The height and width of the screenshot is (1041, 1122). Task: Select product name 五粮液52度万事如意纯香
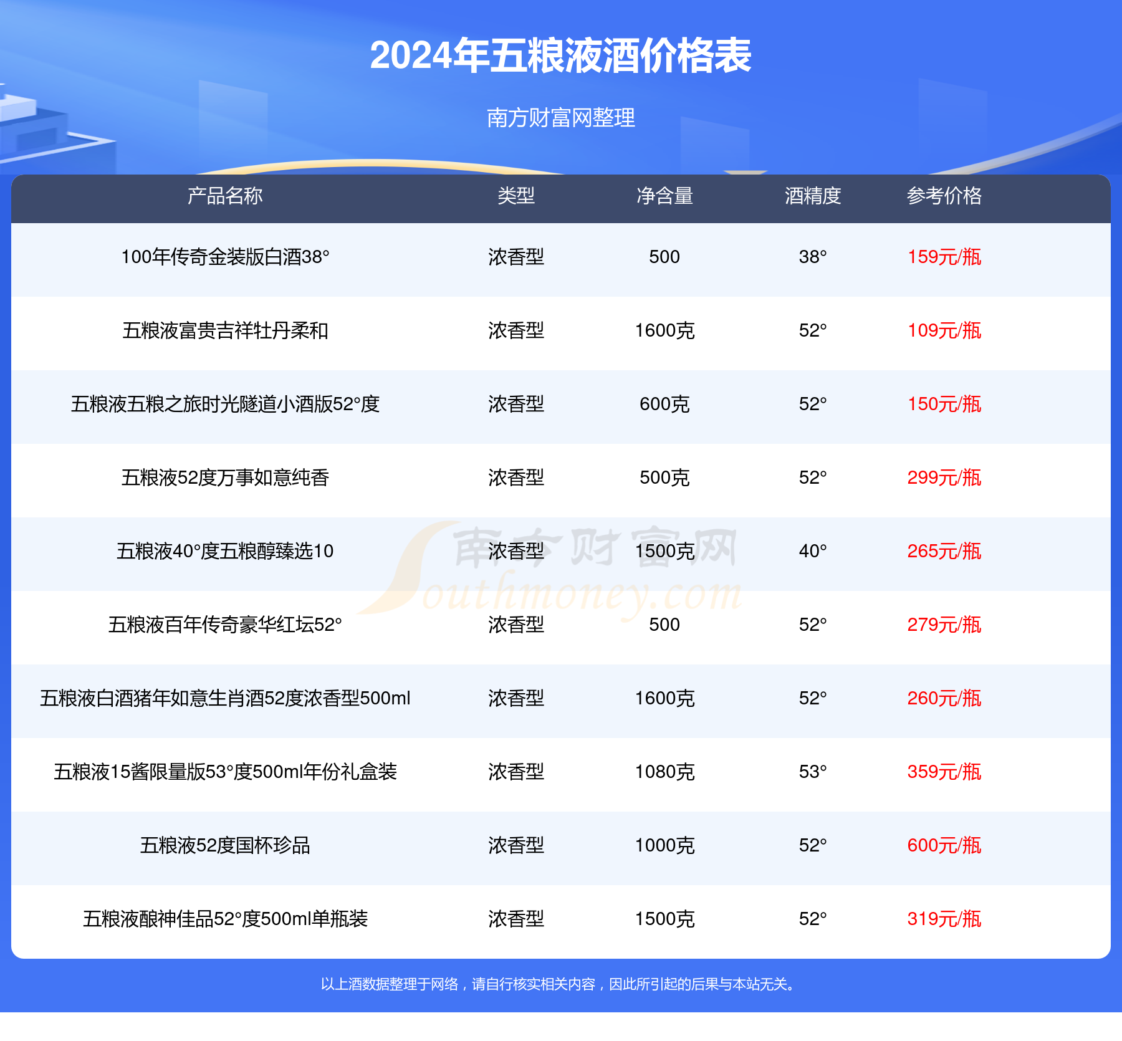pos(225,477)
